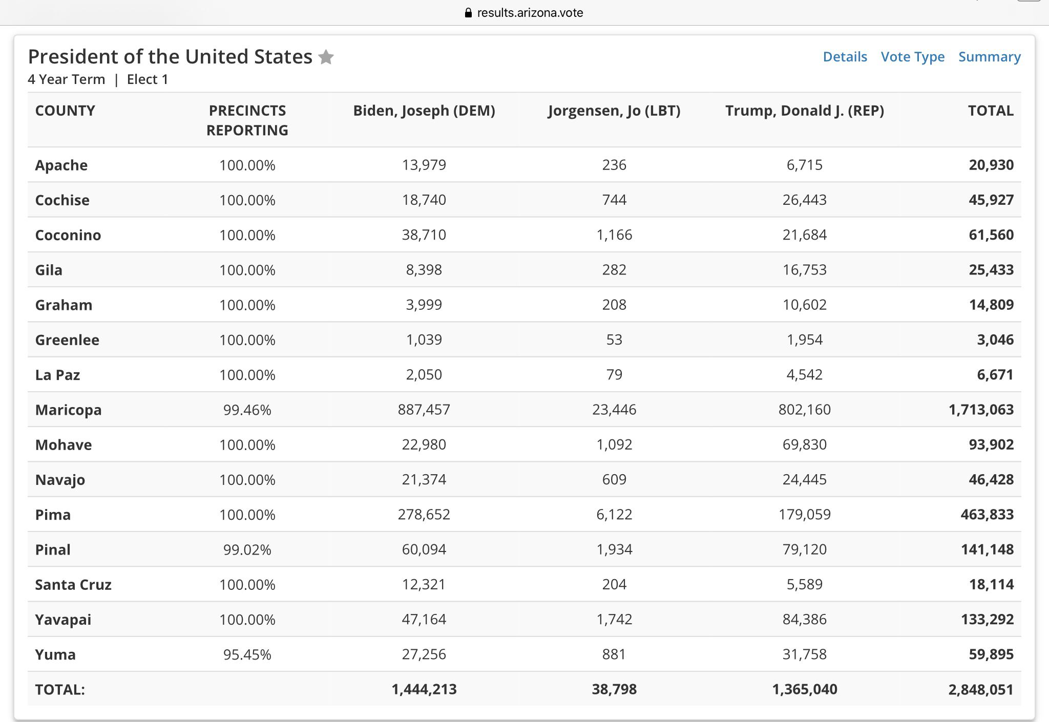
Task: Click Pinal's 99.02% precincts reporting value
Action: [x=247, y=549]
